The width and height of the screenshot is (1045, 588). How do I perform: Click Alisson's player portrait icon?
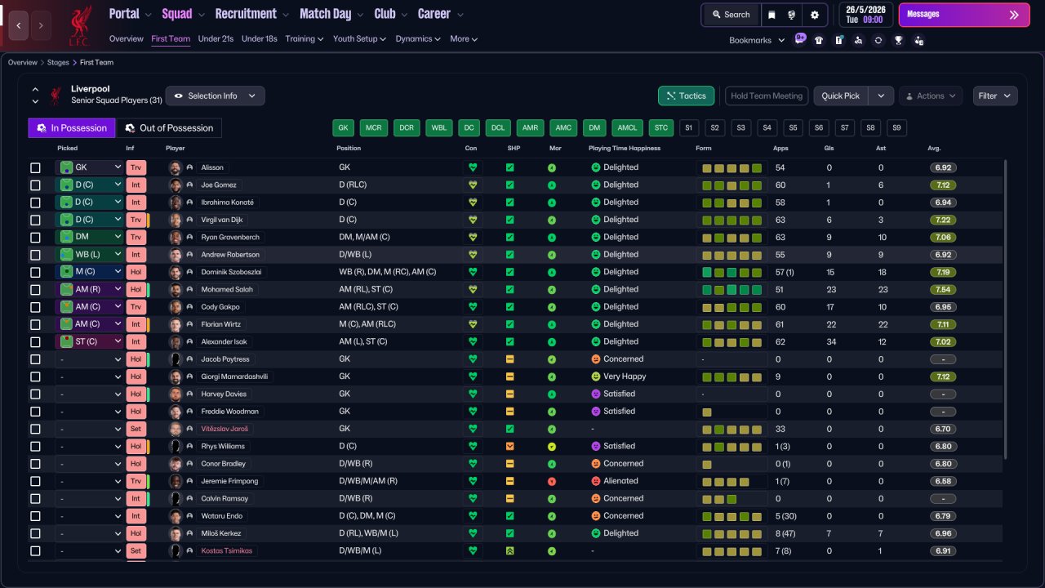pos(175,167)
